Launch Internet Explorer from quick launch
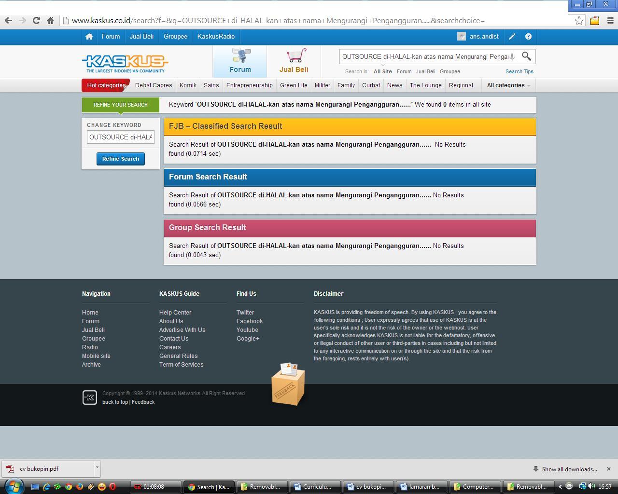This screenshot has width=618, height=494. point(46,487)
